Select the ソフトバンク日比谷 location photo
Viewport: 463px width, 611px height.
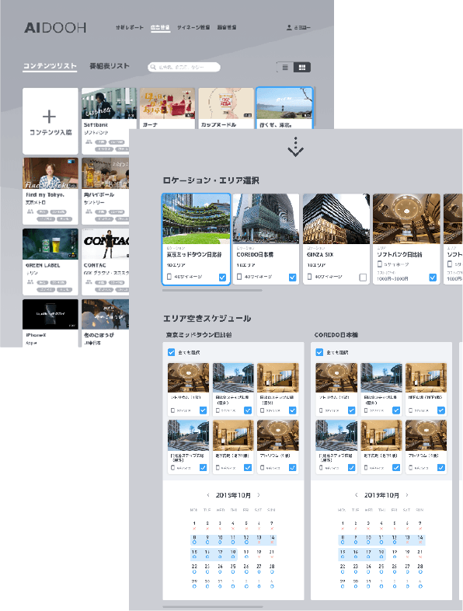tap(406, 219)
